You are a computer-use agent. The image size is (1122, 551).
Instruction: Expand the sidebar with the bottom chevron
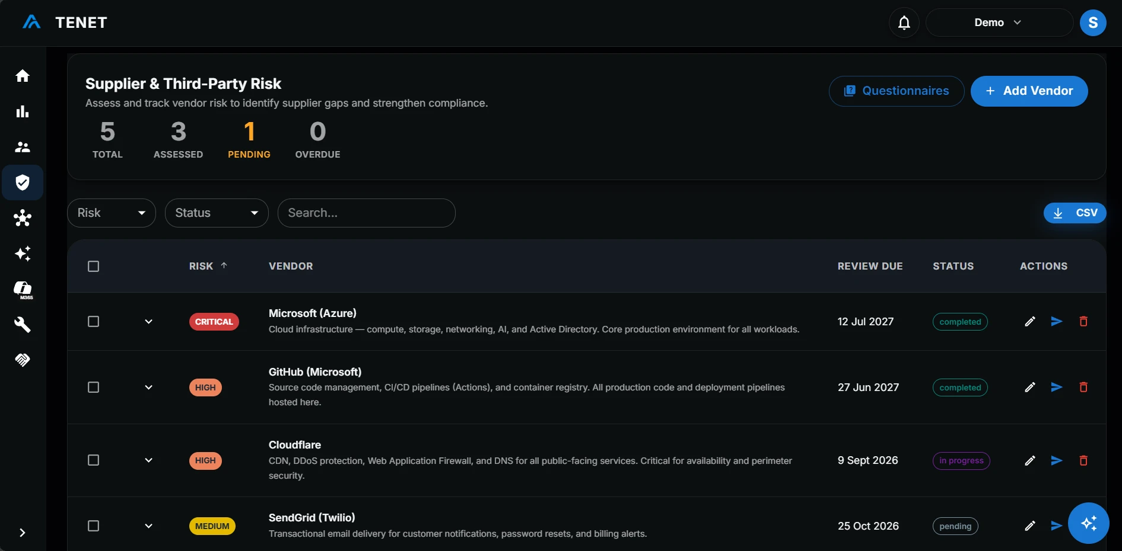23,533
